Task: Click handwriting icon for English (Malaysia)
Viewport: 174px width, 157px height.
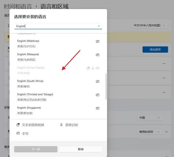Action: coord(98,55)
